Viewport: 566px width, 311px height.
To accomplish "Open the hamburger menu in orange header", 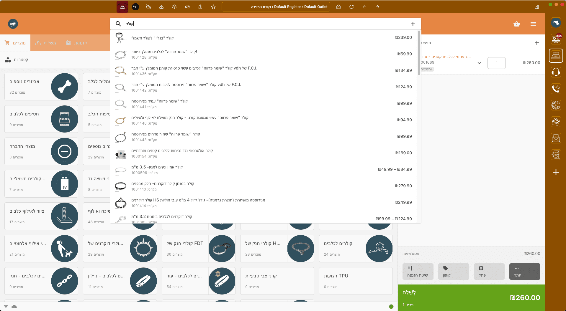I will (x=533, y=24).
